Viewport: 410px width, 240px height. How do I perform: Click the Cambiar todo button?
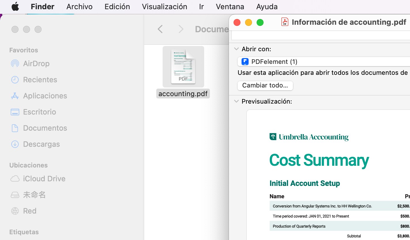tap(265, 85)
